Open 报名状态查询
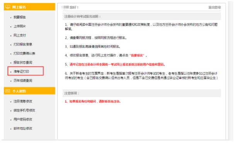 tap(23, 63)
